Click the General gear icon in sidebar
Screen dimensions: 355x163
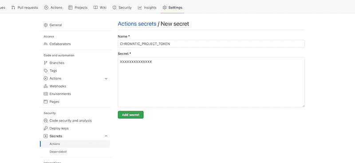click(46, 25)
